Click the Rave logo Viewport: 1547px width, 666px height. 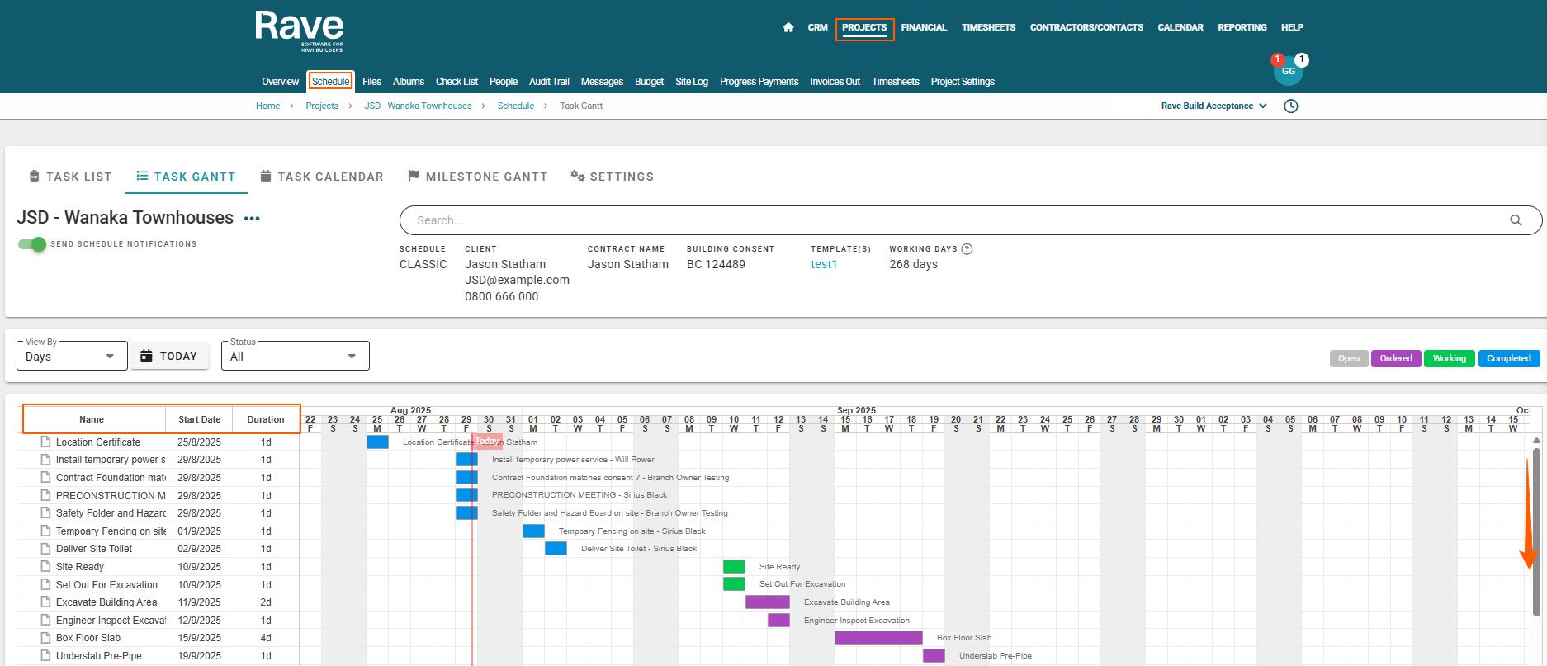coord(299,31)
